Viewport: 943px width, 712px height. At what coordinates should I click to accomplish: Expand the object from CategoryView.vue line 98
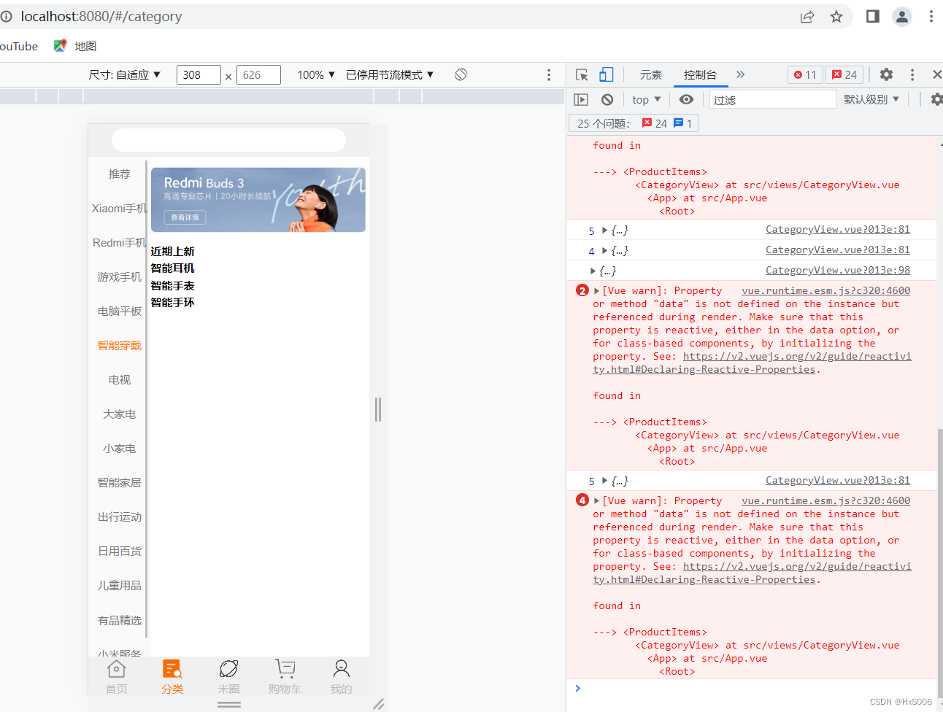pos(593,271)
